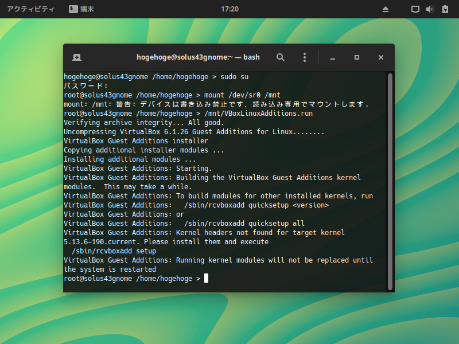This screenshot has height=344, width=459.
Task: Click the 'VirtualBox Guest Additions: or' line
Action: [x=124, y=214]
